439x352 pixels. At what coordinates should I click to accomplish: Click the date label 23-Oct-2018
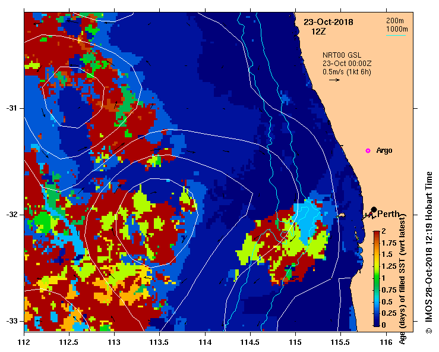(329, 22)
